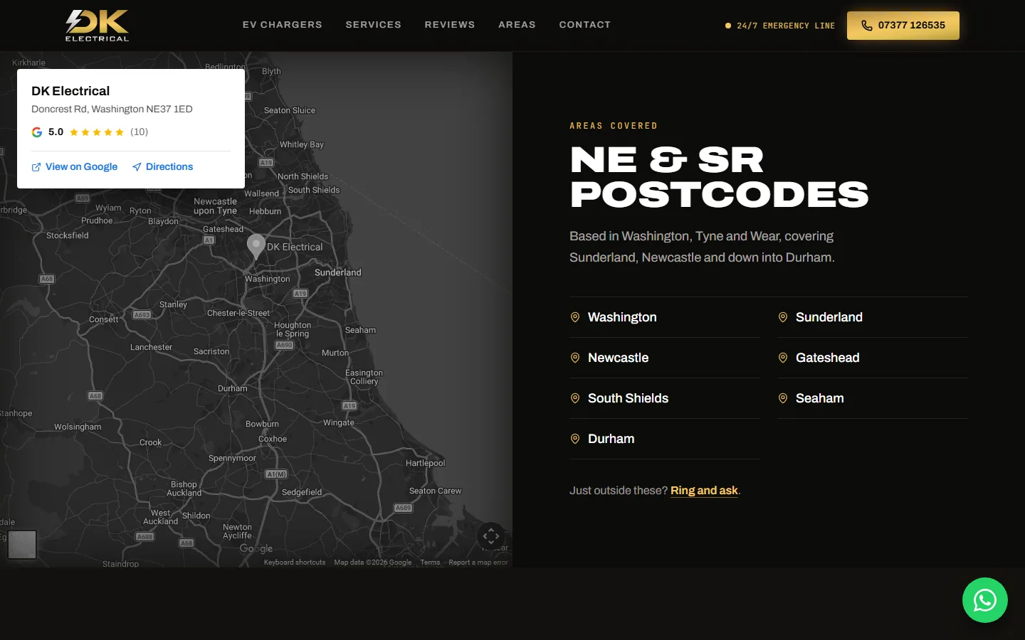Open the WhatsApp chat button
Viewport: 1025px width, 640px height.
pos(984,600)
